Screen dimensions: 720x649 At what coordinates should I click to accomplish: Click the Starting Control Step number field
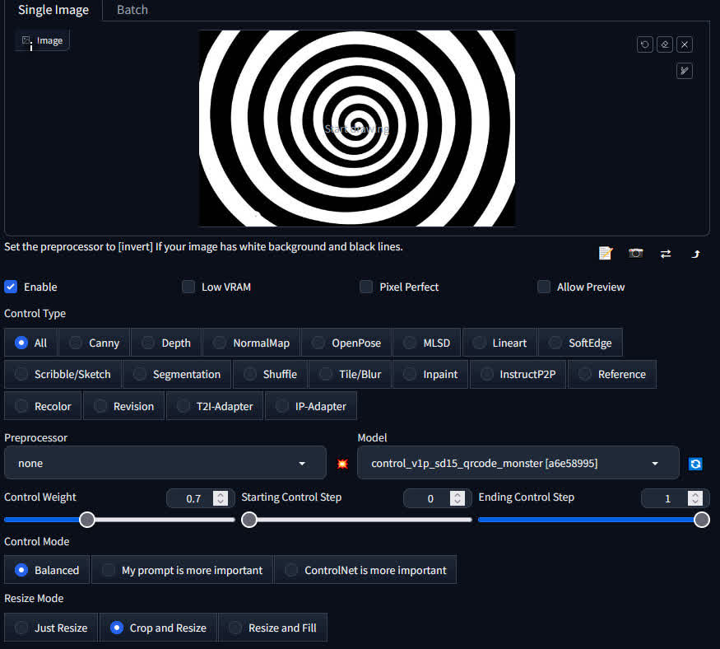tap(430, 498)
